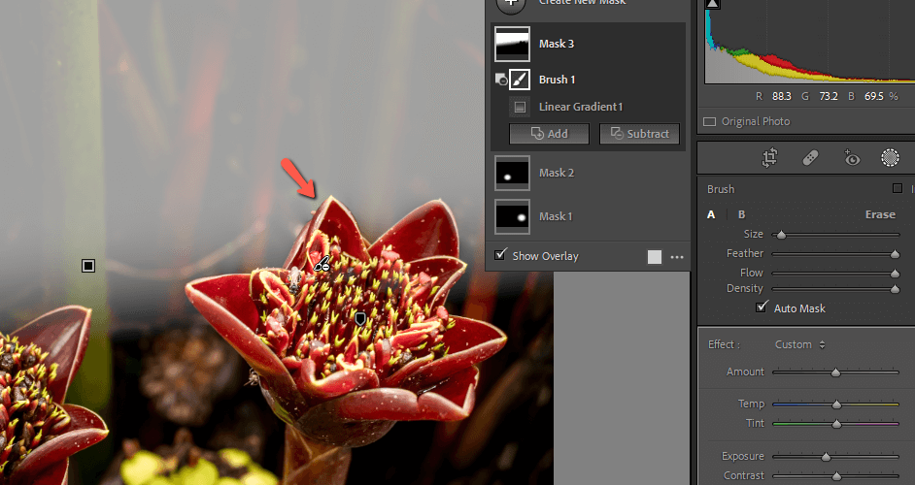Click the Mask 3 label
915x485 pixels.
pyautogui.click(x=557, y=44)
